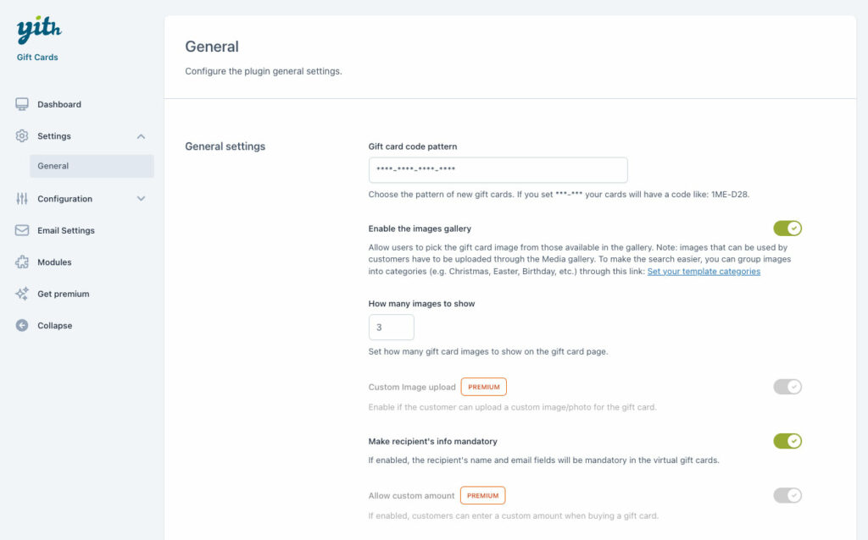Click the Settings gear icon

click(22, 136)
